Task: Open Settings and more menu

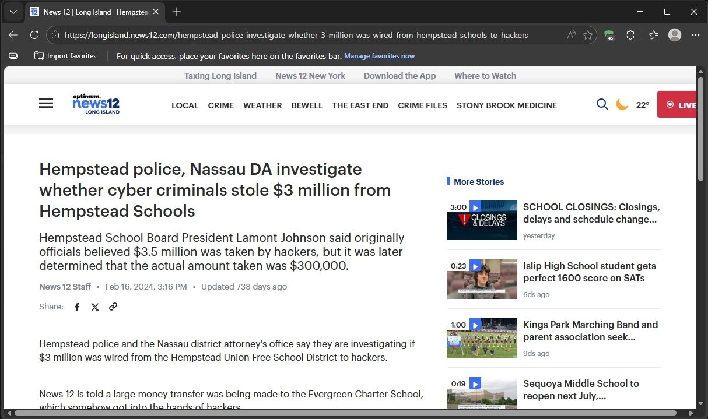Action: click(695, 35)
